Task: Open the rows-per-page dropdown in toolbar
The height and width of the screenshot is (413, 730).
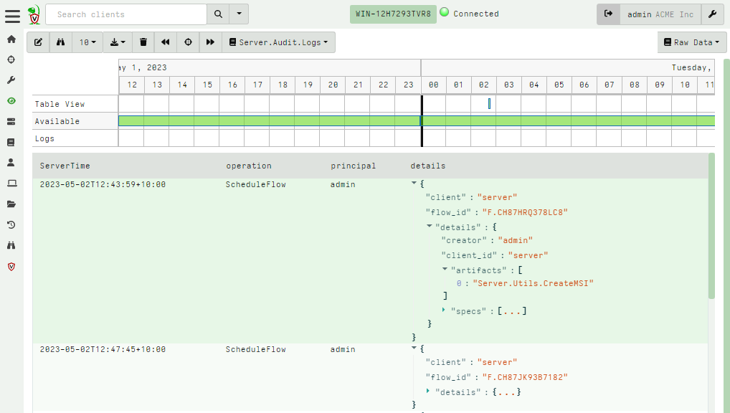Action: (87, 42)
